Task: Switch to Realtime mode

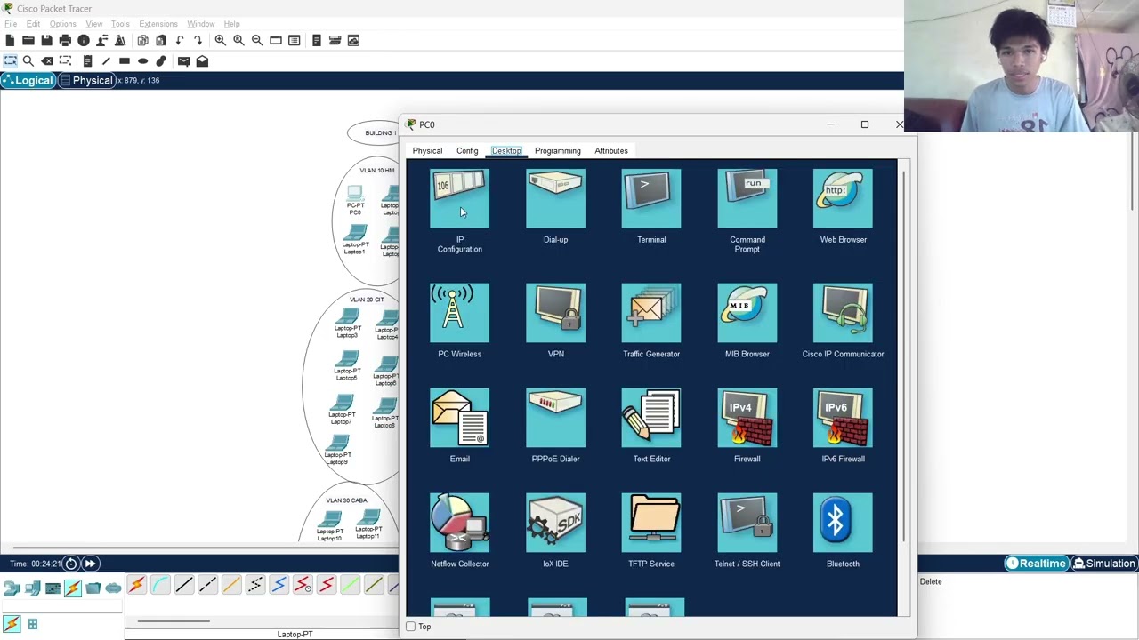Action: [1036, 564]
